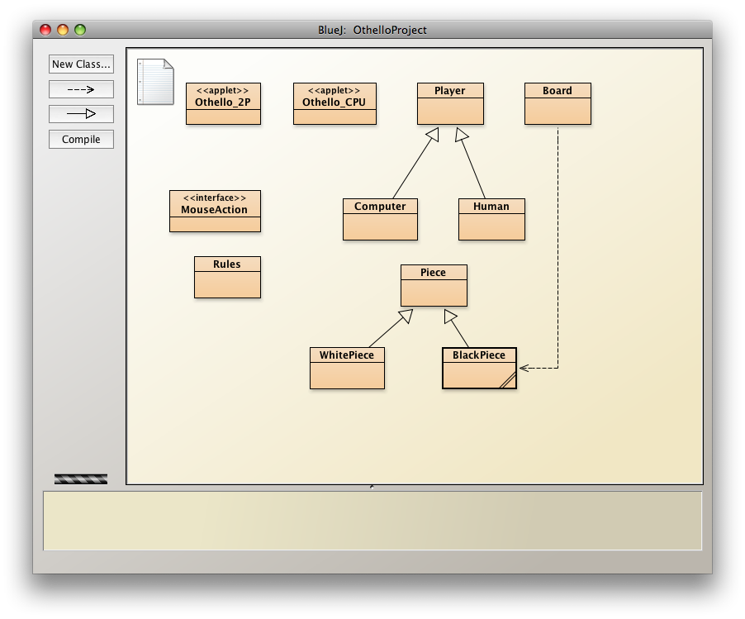Click the WhitePiece class box

click(x=347, y=368)
